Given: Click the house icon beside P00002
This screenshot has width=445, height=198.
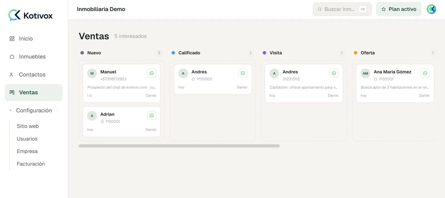Looking at the screenshot, I should [194, 79].
